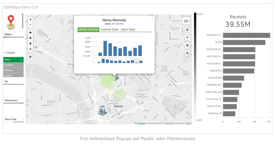Screen dimensions: 275x152
Task: Click the building marker under the popup
Action: pos(117,77)
